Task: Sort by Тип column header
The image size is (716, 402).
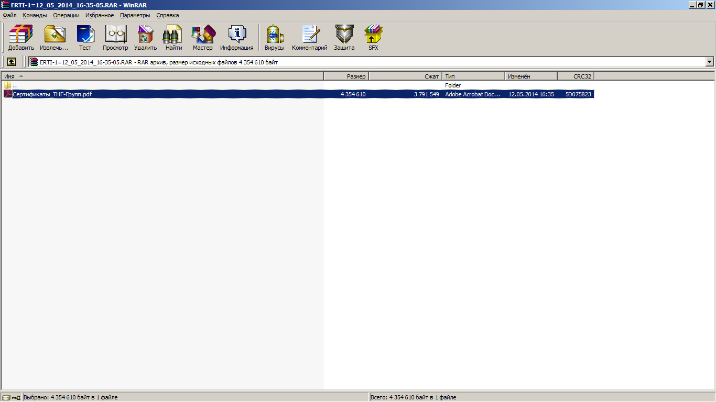Action: pos(473,76)
